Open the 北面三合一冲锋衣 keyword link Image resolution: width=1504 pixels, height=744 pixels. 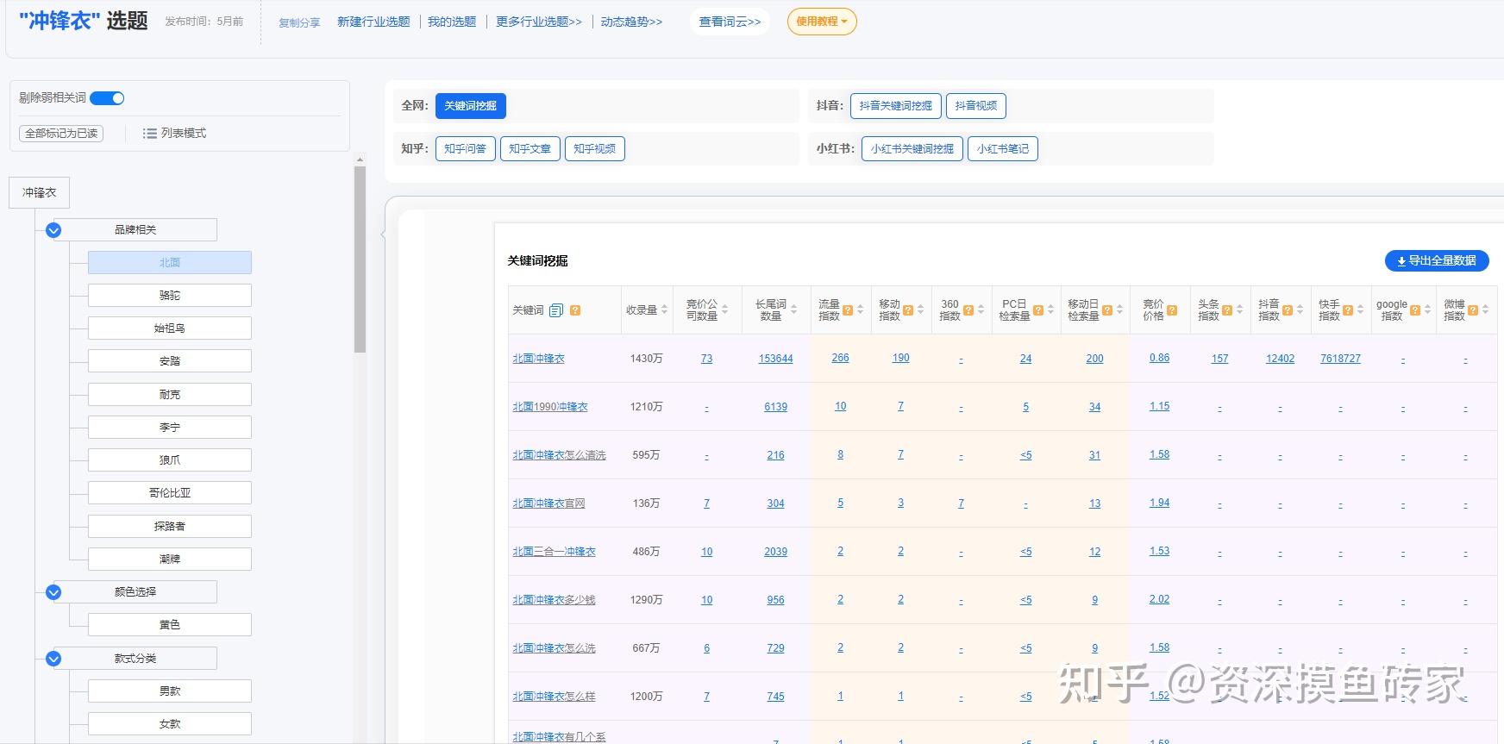point(554,552)
